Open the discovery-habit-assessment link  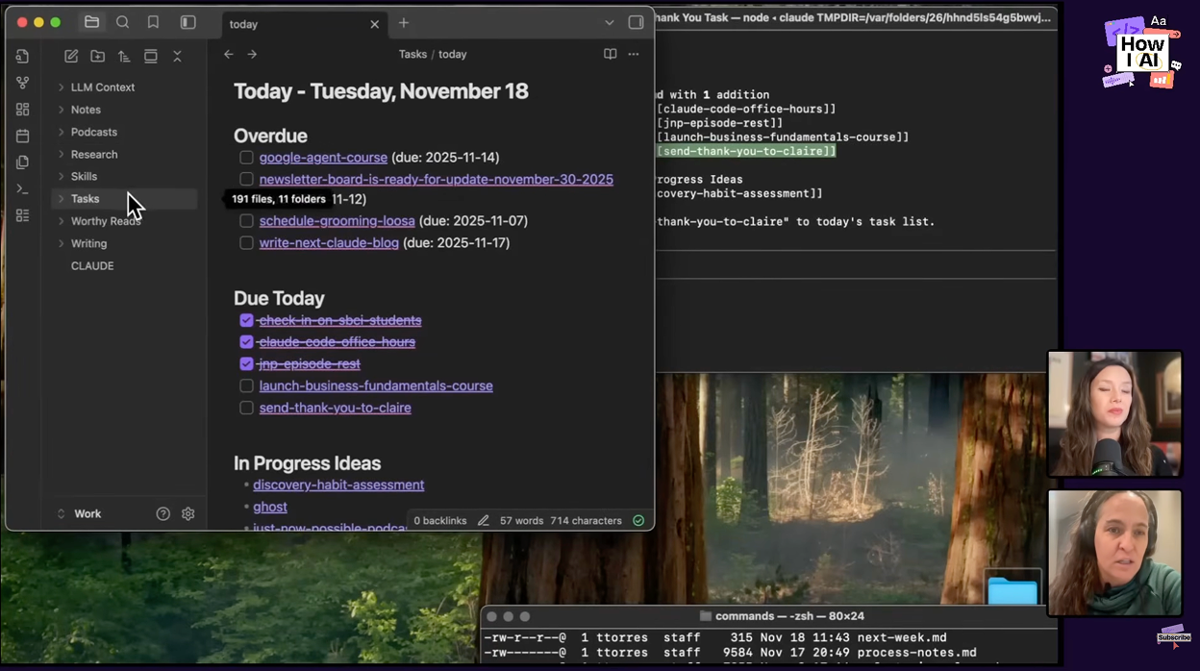click(x=338, y=485)
